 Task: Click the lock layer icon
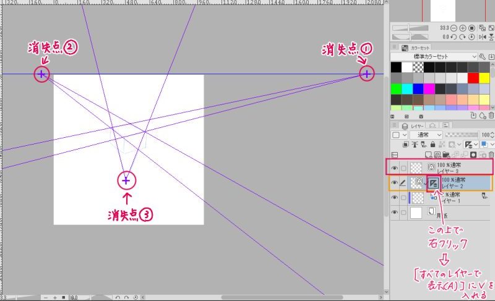pyautogui.click(x=433, y=144)
